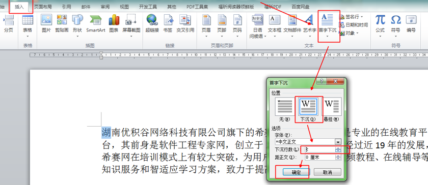Viewport: 428px width, 185px height.
Task: Open the screenshot (屏幕截图) tool
Action: (x=131, y=25)
